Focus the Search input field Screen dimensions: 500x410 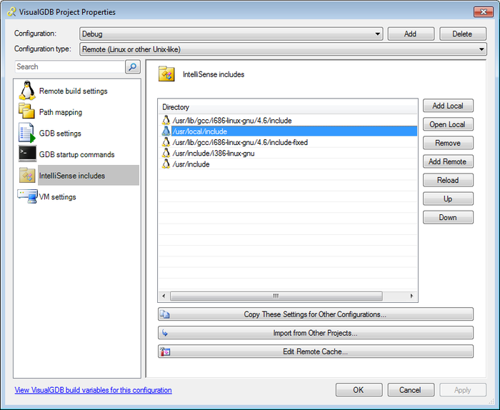click(x=69, y=66)
